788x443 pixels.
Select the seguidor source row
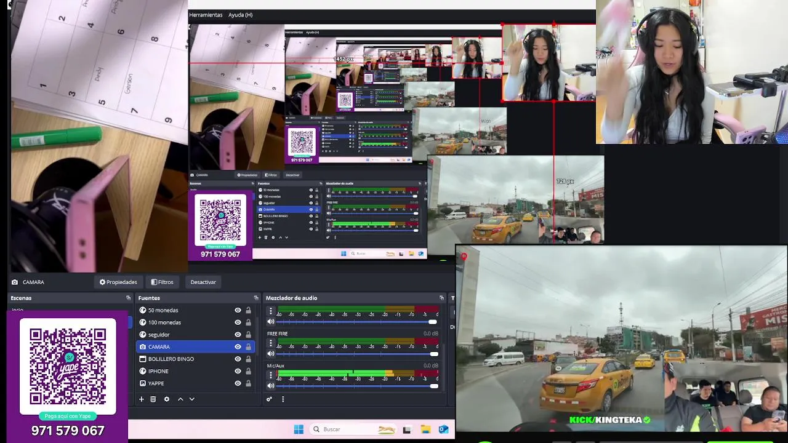click(195, 335)
